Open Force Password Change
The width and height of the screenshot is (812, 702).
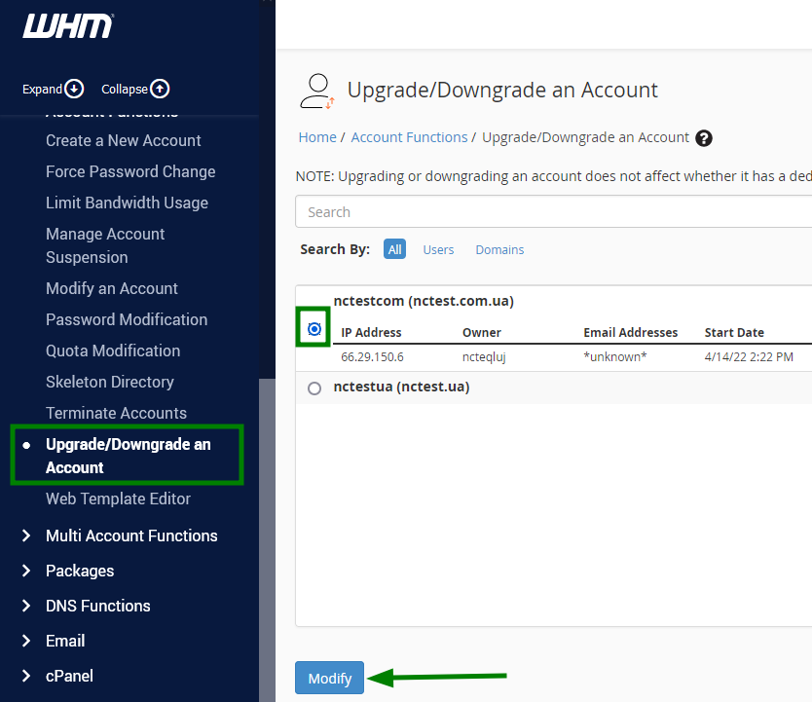(x=130, y=171)
